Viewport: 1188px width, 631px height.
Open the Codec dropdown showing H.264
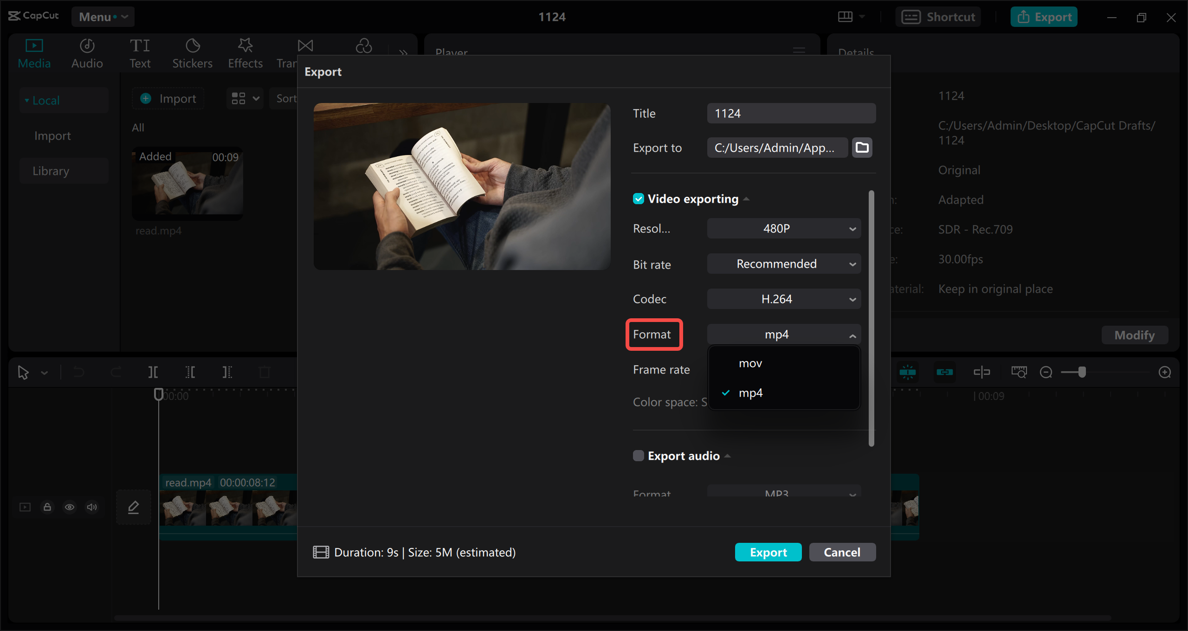pyautogui.click(x=783, y=299)
